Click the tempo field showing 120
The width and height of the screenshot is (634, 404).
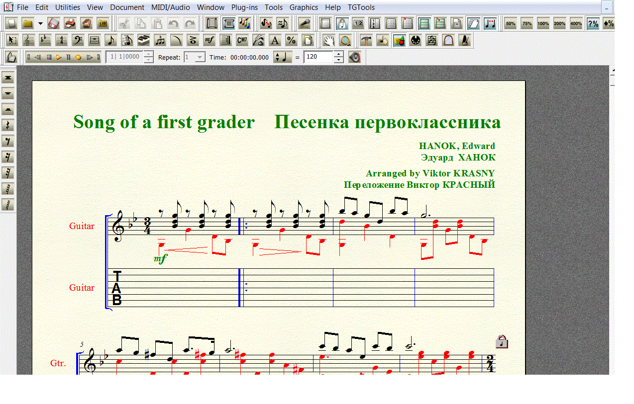318,57
